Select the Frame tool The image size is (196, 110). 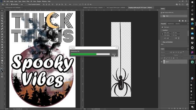coord(2,24)
